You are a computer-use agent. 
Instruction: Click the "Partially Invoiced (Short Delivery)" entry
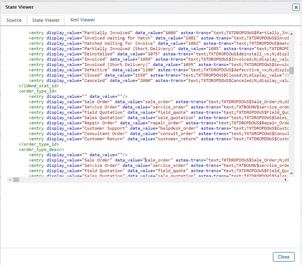click(x=159, y=49)
